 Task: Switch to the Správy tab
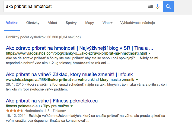click(71, 23)
